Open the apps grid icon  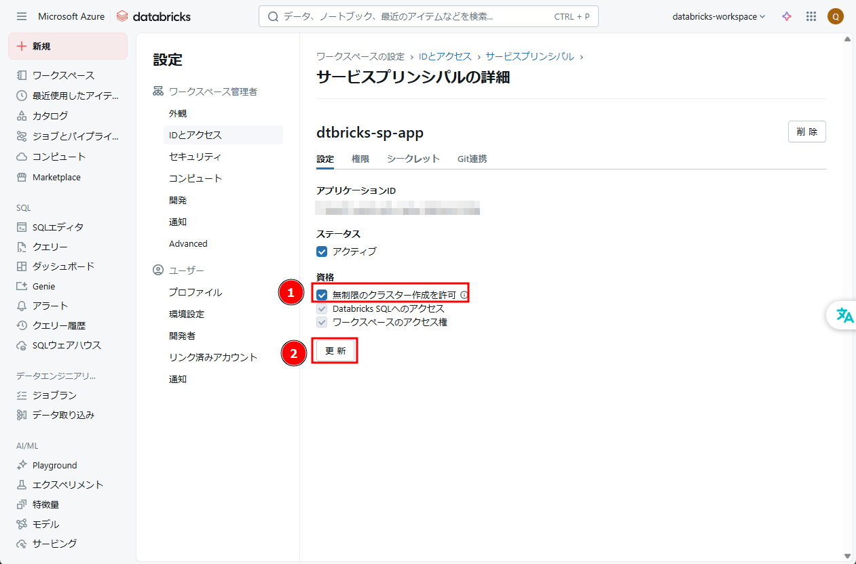click(811, 16)
